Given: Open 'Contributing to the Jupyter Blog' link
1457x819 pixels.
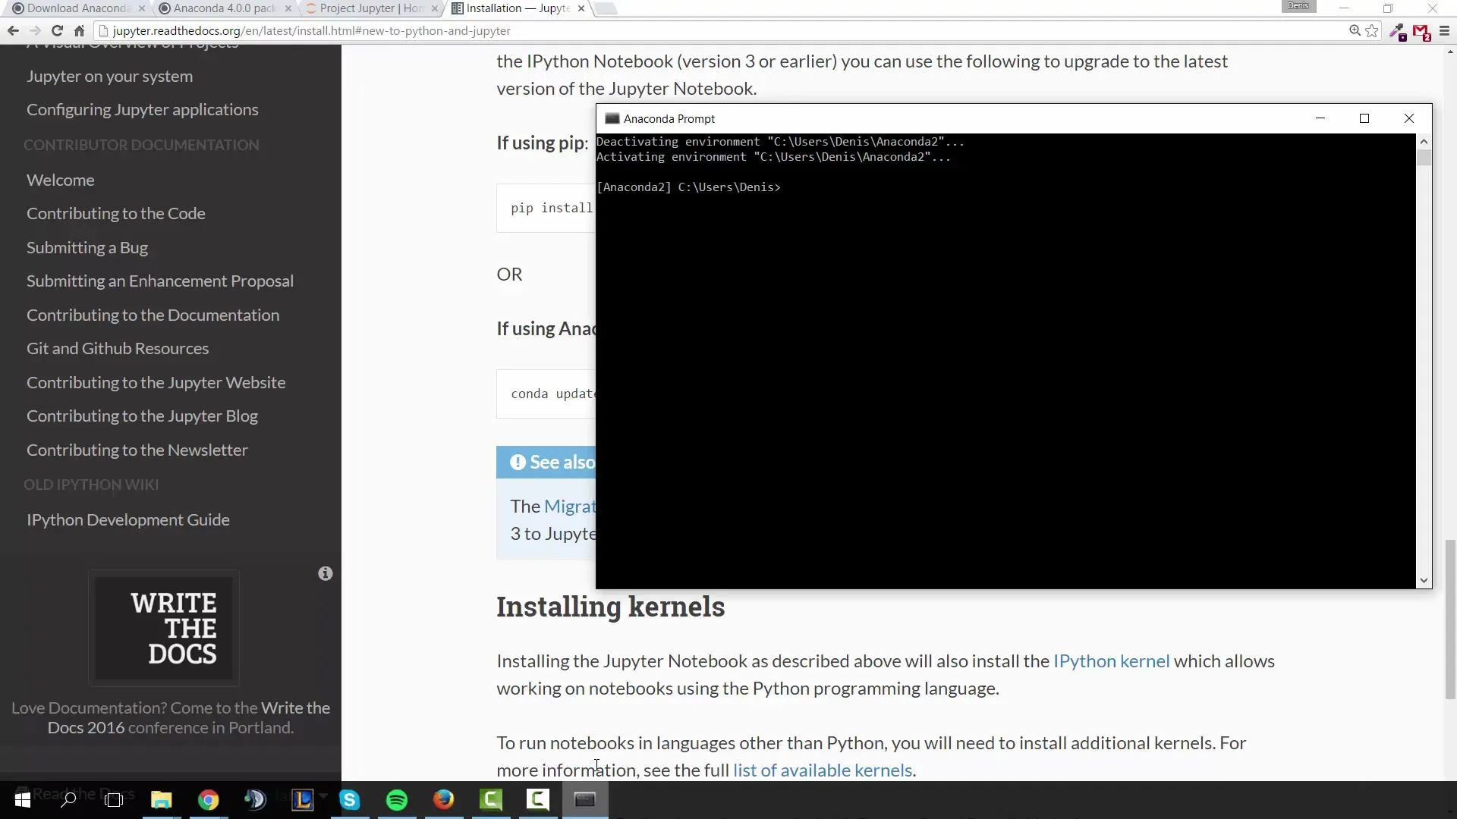Looking at the screenshot, I should pyautogui.click(x=143, y=416).
